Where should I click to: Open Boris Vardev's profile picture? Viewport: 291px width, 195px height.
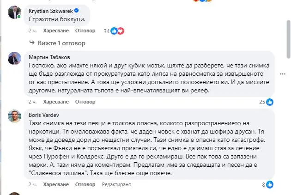[x=14, y=116]
